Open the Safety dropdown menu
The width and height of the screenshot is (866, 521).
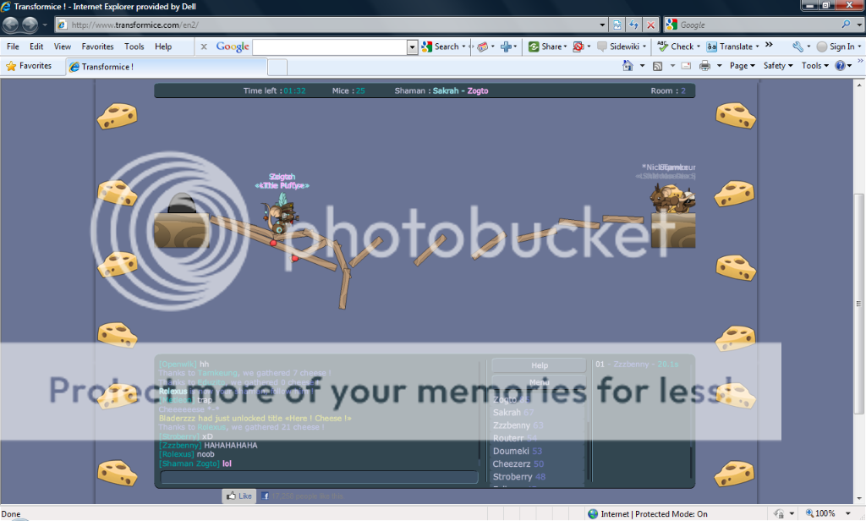(778, 65)
